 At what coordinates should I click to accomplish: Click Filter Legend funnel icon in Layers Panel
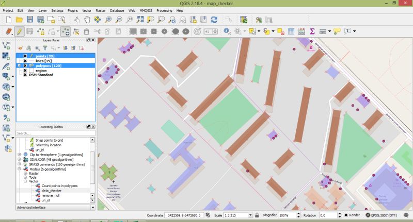coord(45,48)
